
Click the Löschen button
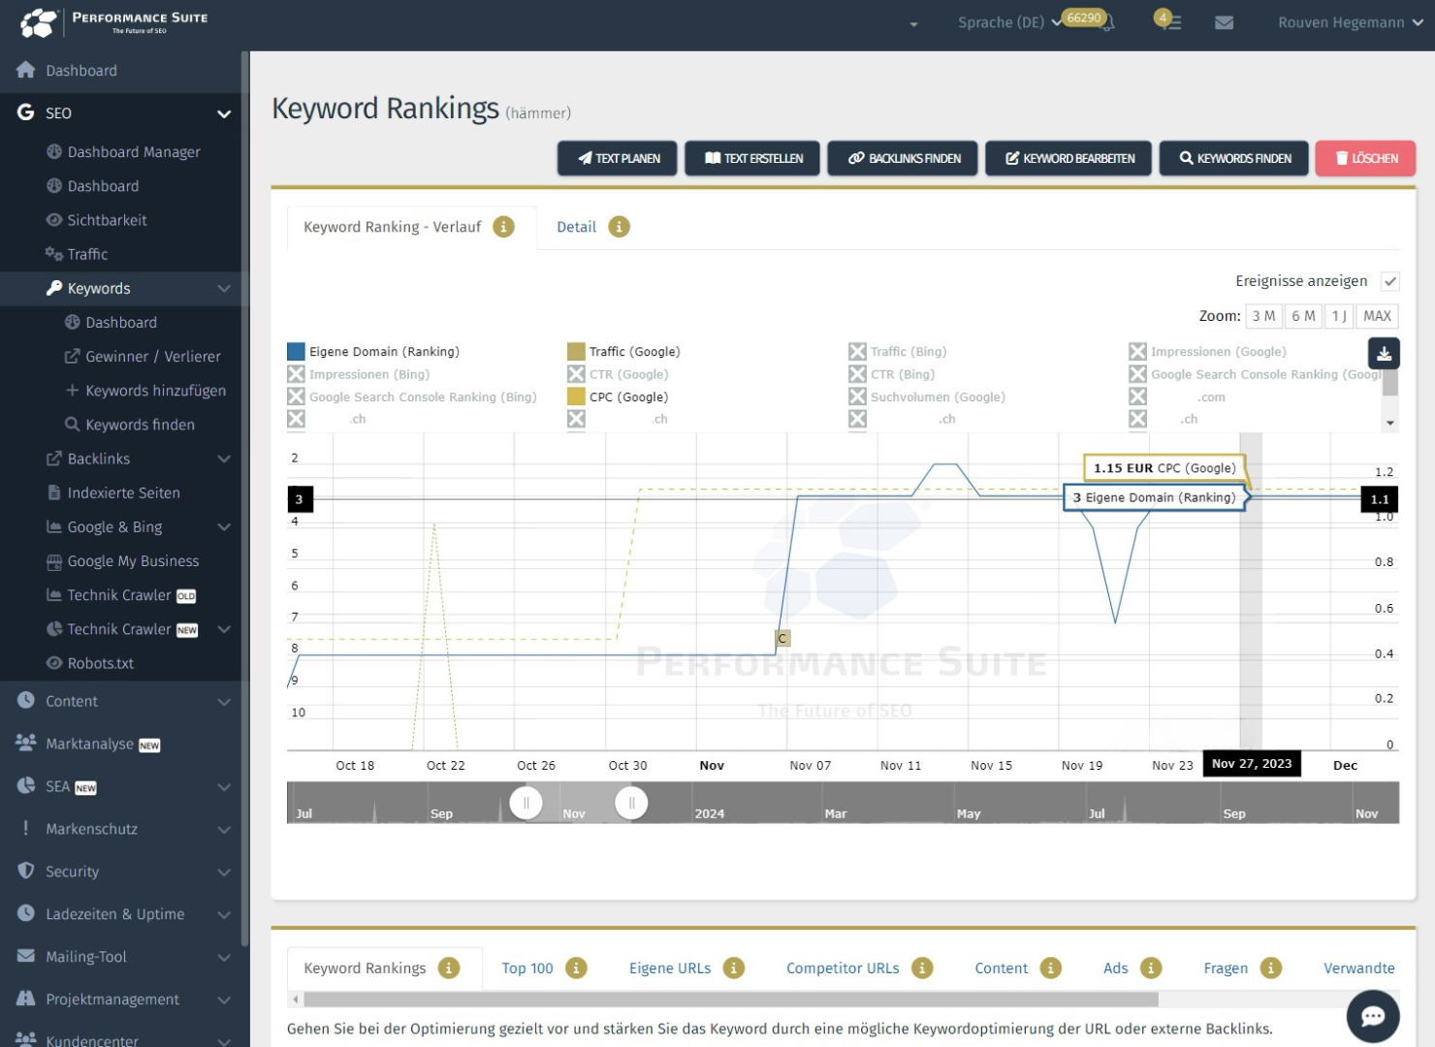point(1365,158)
